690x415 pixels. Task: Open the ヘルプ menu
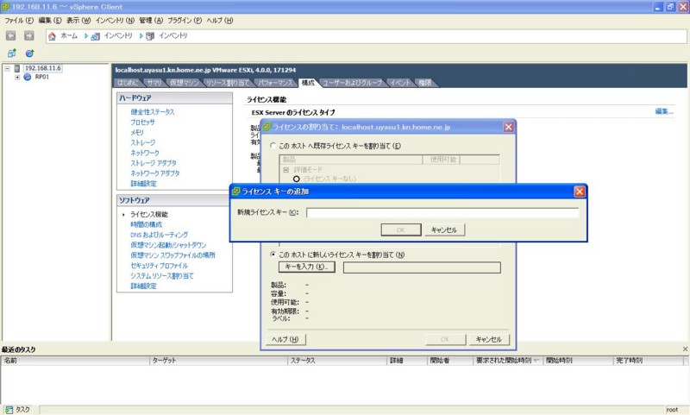tap(220, 20)
